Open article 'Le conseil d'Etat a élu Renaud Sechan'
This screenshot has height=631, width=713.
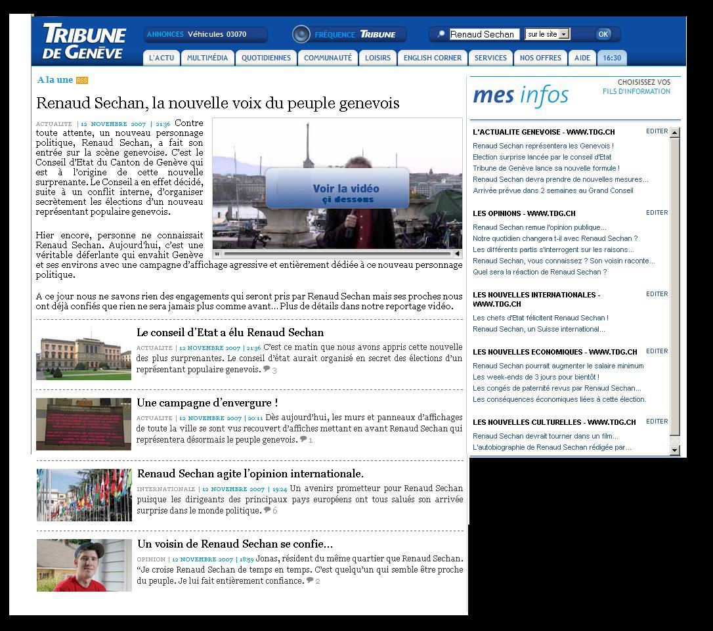230,332
